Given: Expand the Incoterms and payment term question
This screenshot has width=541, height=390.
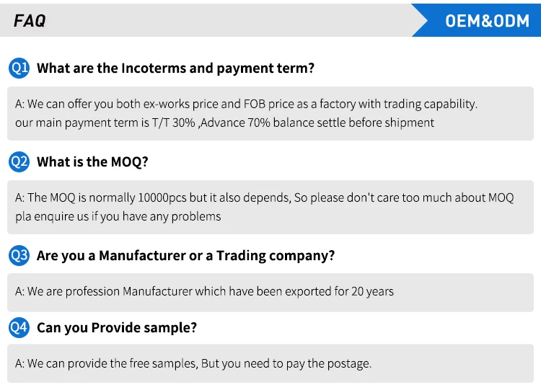Looking at the screenshot, I should [175, 68].
